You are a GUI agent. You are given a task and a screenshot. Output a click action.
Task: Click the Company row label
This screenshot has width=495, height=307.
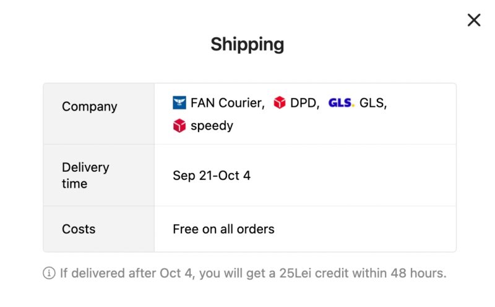pos(89,106)
